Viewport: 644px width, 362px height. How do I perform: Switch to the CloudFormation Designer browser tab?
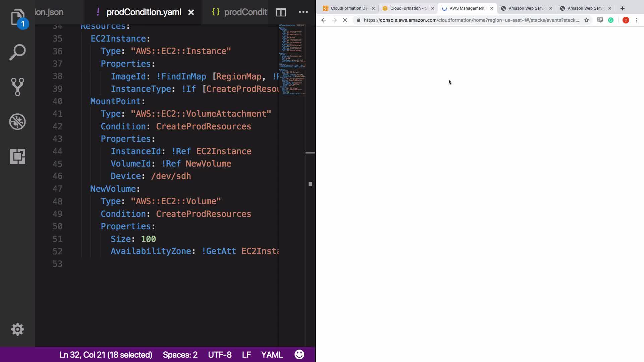pos(349,8)
